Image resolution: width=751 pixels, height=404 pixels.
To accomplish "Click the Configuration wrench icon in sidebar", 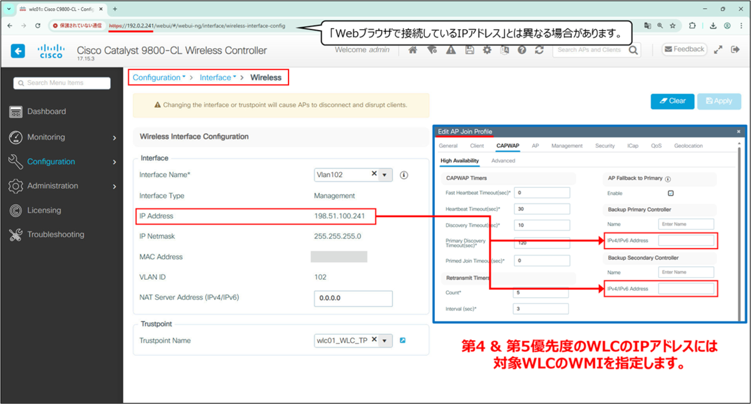I will click(16, 162).
